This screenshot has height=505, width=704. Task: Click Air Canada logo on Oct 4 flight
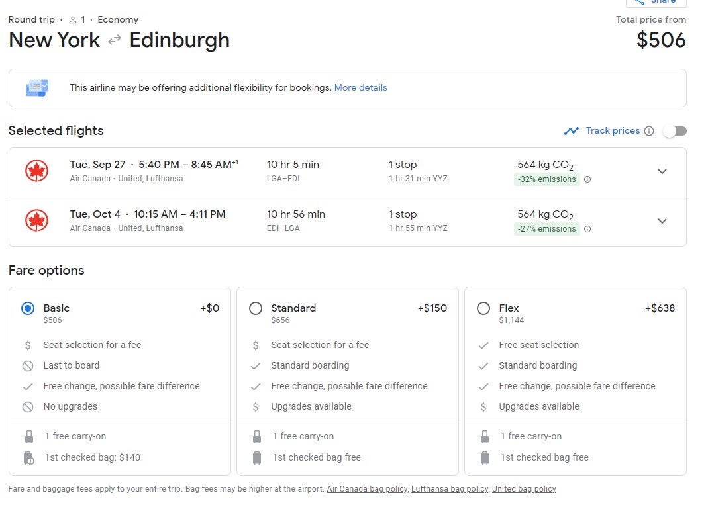(x=37, y=221)
